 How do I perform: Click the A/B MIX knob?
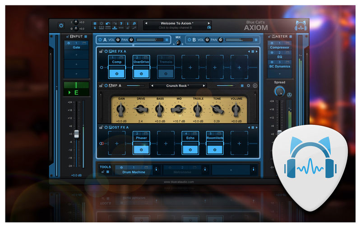tap(178, 42)
